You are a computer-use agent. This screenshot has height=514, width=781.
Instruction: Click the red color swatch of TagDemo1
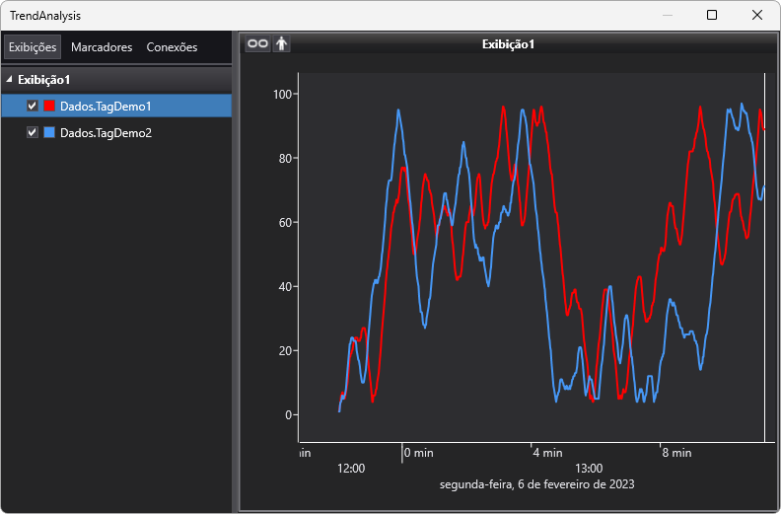(x=50, y=106)
